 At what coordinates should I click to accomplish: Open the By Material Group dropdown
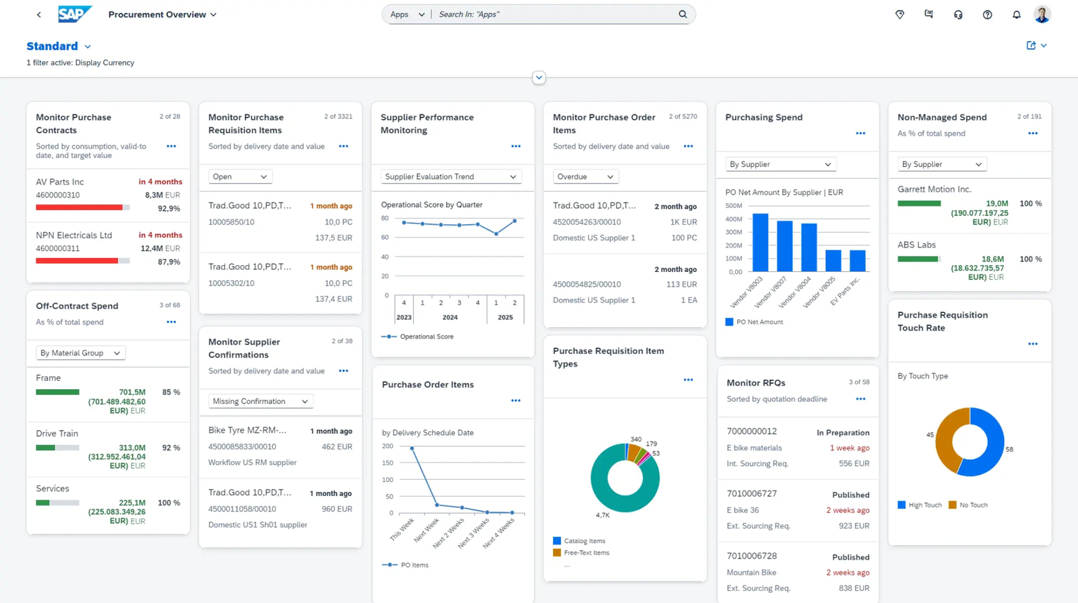80,353
